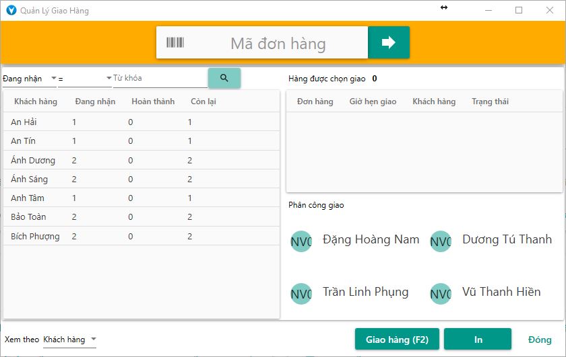Click the barcode scan icon
The height and width of the screenshot is (357, 566).
(175, 43)
